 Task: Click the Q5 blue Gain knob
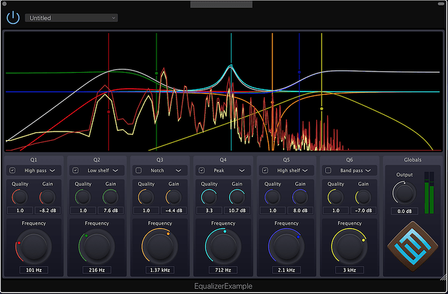coord(299,197)
